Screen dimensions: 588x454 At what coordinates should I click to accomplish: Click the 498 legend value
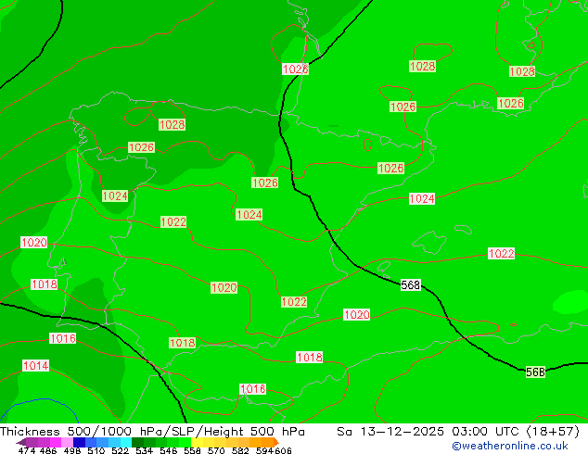click(x=72, y=450)
